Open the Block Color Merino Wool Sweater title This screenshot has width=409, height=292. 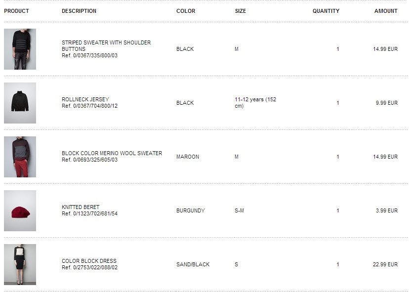tap(112, 153)
